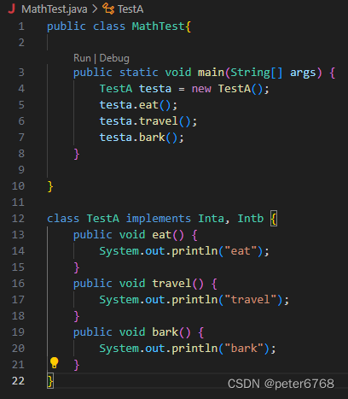Image resolution: width=348 pixels, height=399 pixels.
Task: Click Run code lens above main
Action: pos(82,58)
